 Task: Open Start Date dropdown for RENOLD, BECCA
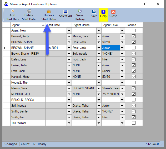click(69, 100)
